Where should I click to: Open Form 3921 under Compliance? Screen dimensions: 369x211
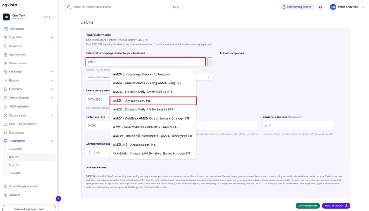[16, 149]
